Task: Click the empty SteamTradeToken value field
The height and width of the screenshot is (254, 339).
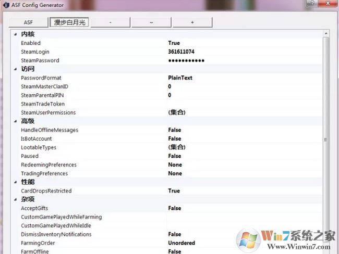Action: click(244, 104)
